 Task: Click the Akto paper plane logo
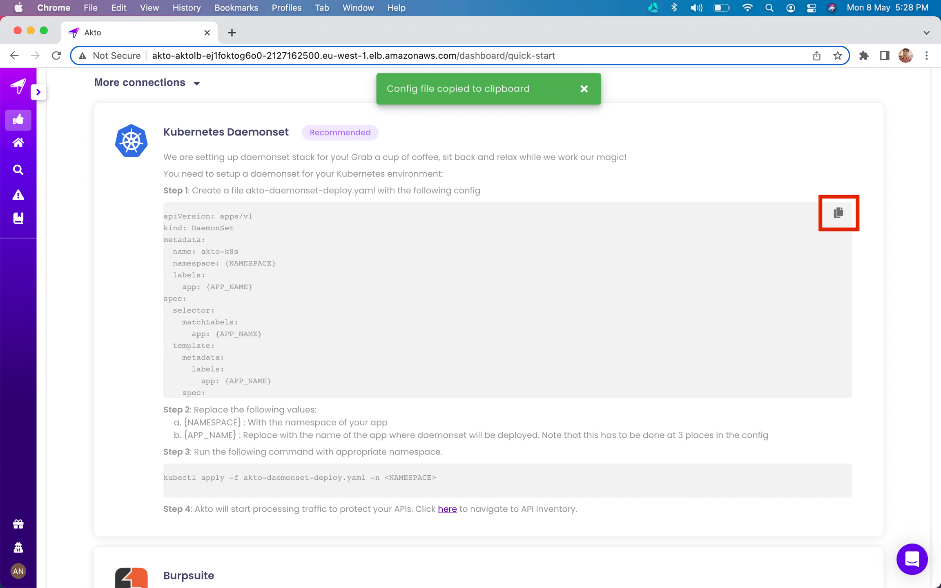click(x=18, y=86)
